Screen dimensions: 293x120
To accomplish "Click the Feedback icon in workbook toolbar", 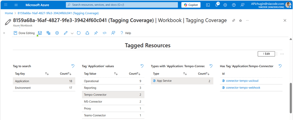I will pyautogui.click(x=113, y=33).
